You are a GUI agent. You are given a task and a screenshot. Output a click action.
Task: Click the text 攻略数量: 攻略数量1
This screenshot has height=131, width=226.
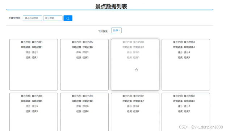coord(32,47)
